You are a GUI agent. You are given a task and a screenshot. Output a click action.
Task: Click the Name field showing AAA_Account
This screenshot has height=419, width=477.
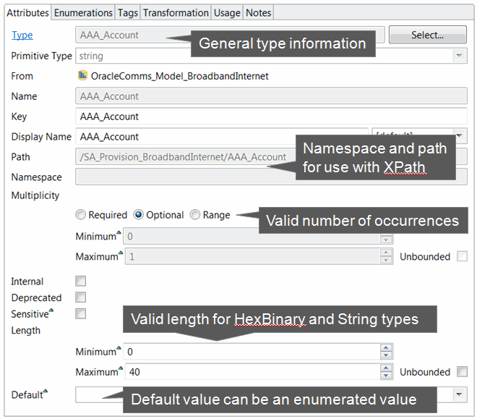pyautogui.click(x=271, y=96)
